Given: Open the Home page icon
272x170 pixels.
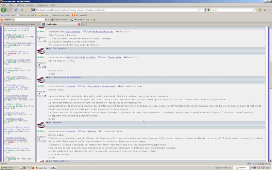Looking at the screenshot, I should [28, 10].
